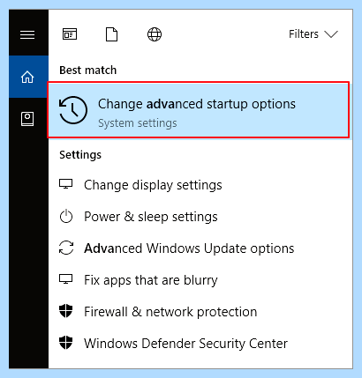The image size is (362, 378).
Task: Open Change advanced startup options
Action: click(199, 110)
